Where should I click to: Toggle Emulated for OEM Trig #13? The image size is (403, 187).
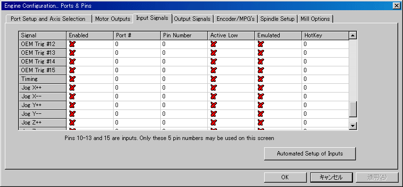tap(261, 53)
